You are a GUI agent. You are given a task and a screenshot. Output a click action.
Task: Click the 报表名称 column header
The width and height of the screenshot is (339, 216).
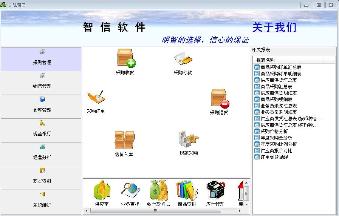[x=288, y=60]
